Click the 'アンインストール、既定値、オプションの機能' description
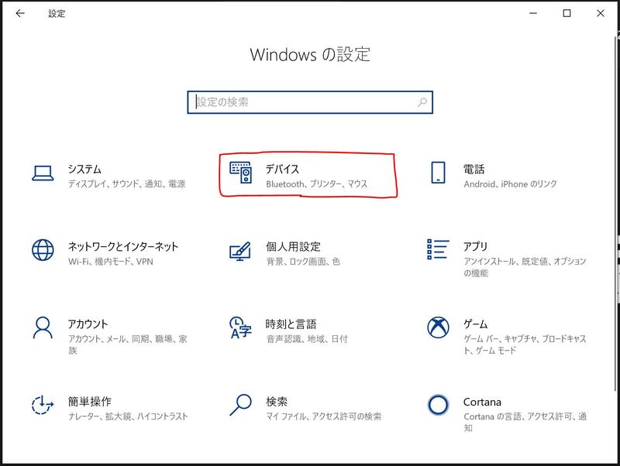 [525, 267]
